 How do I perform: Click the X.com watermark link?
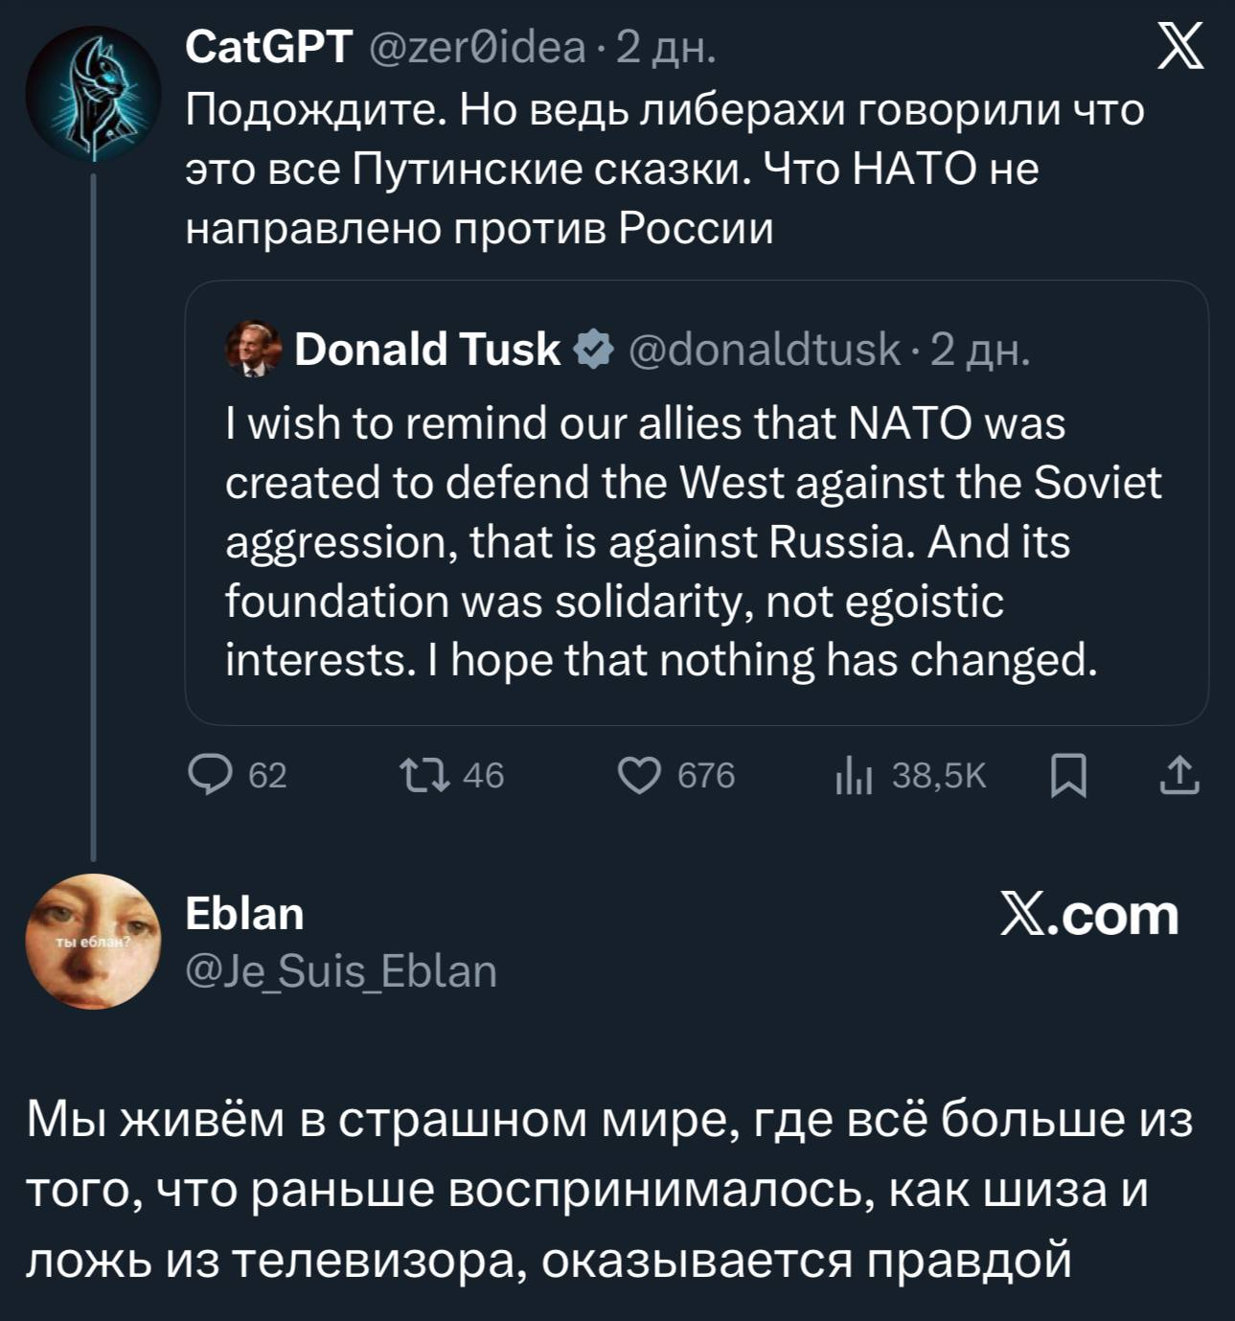[x=1089, y=915]
